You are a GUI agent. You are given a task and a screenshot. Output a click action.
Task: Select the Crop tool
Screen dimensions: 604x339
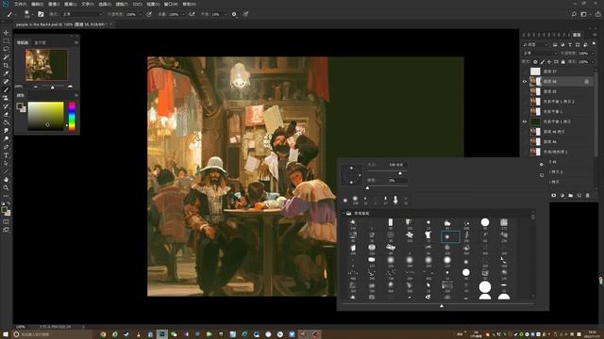tap(6, 65)
